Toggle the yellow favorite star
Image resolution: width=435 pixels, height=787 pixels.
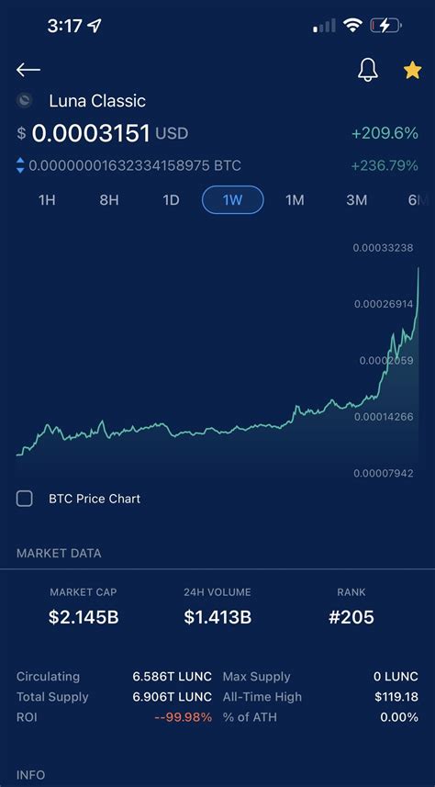(412, 70)
